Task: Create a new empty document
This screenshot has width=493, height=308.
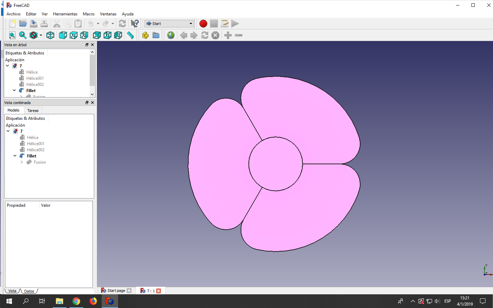Action: click(x=12, y=24)
